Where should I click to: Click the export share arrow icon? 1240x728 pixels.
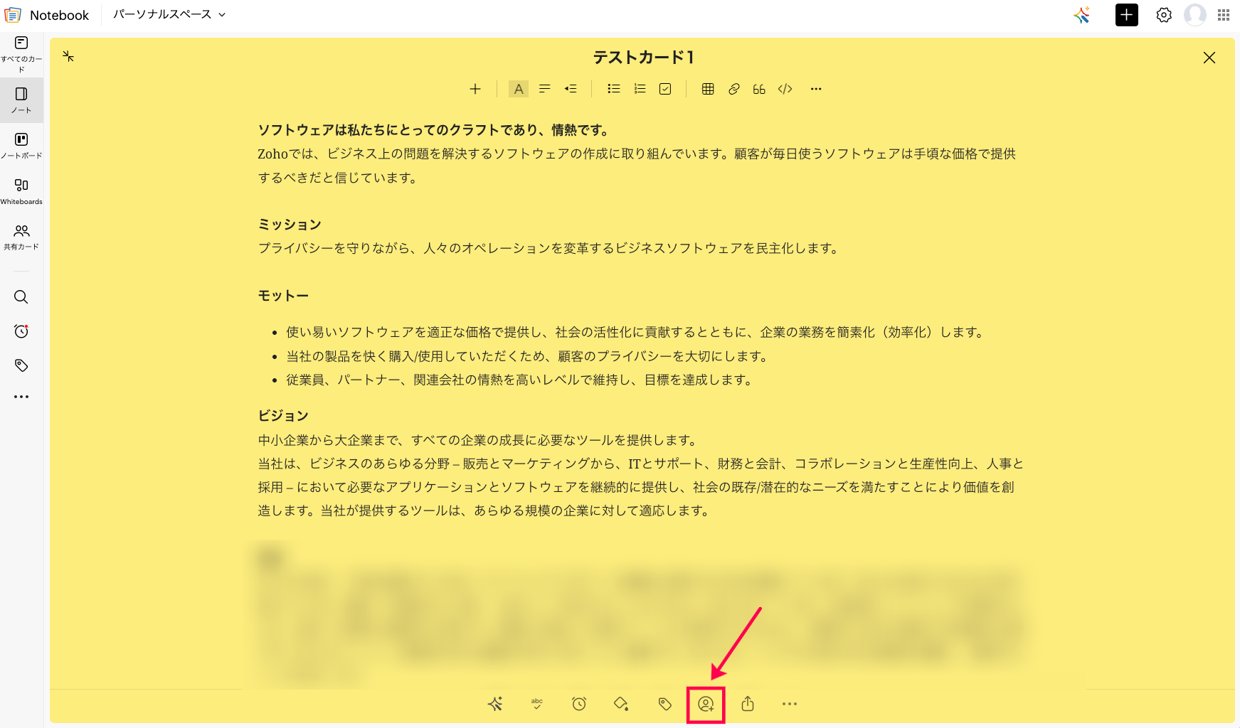click(748, 704)
